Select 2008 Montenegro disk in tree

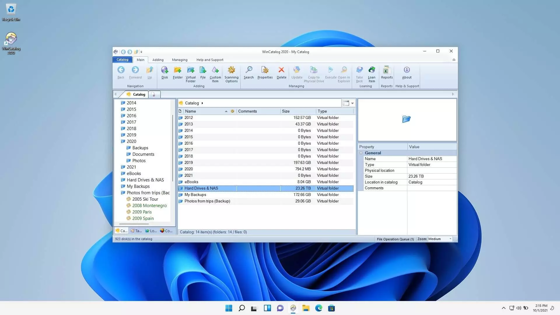coord(149,205)
